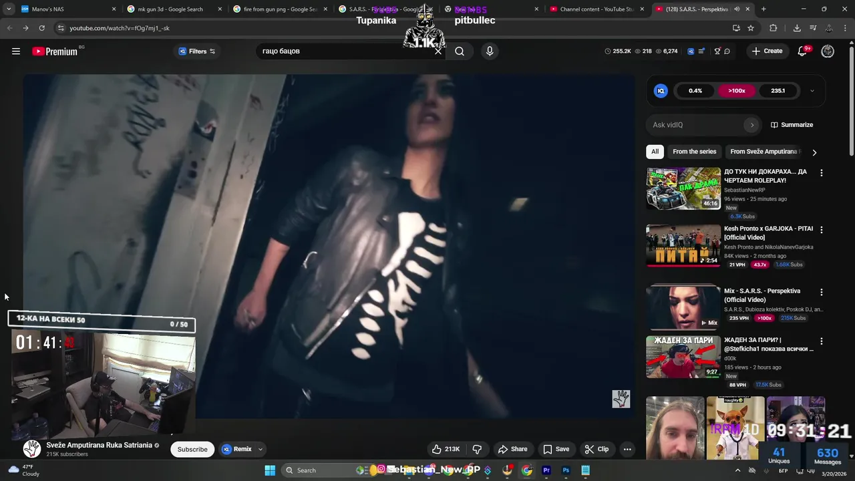The width and height of the screenshot is (855, 481).
Task: Start voice search with microphone
Action: click(x=490, y=51)
